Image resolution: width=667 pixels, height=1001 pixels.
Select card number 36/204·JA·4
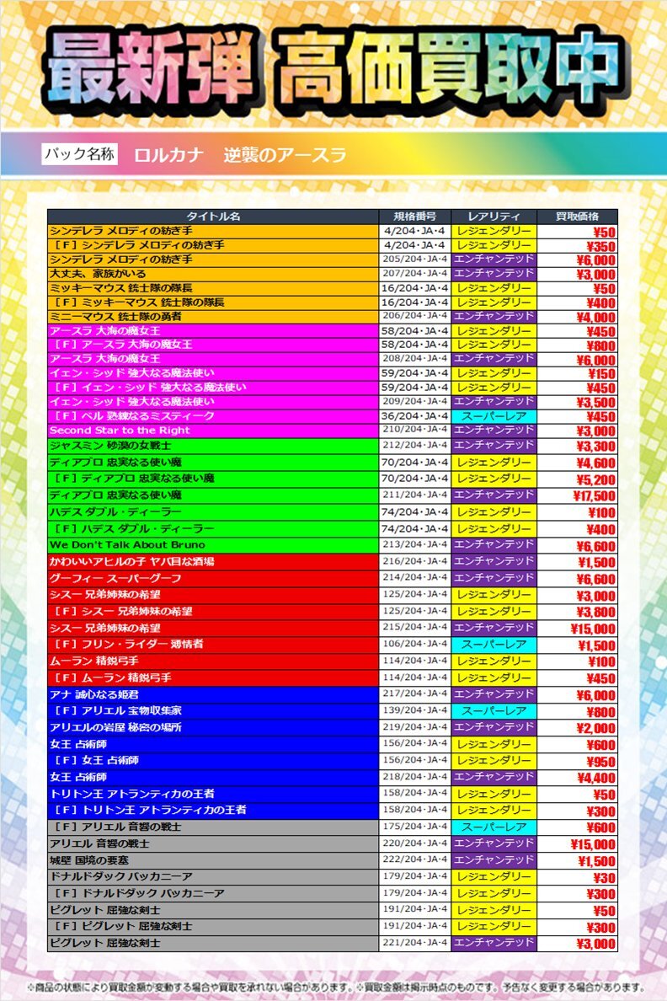(415, 416)
